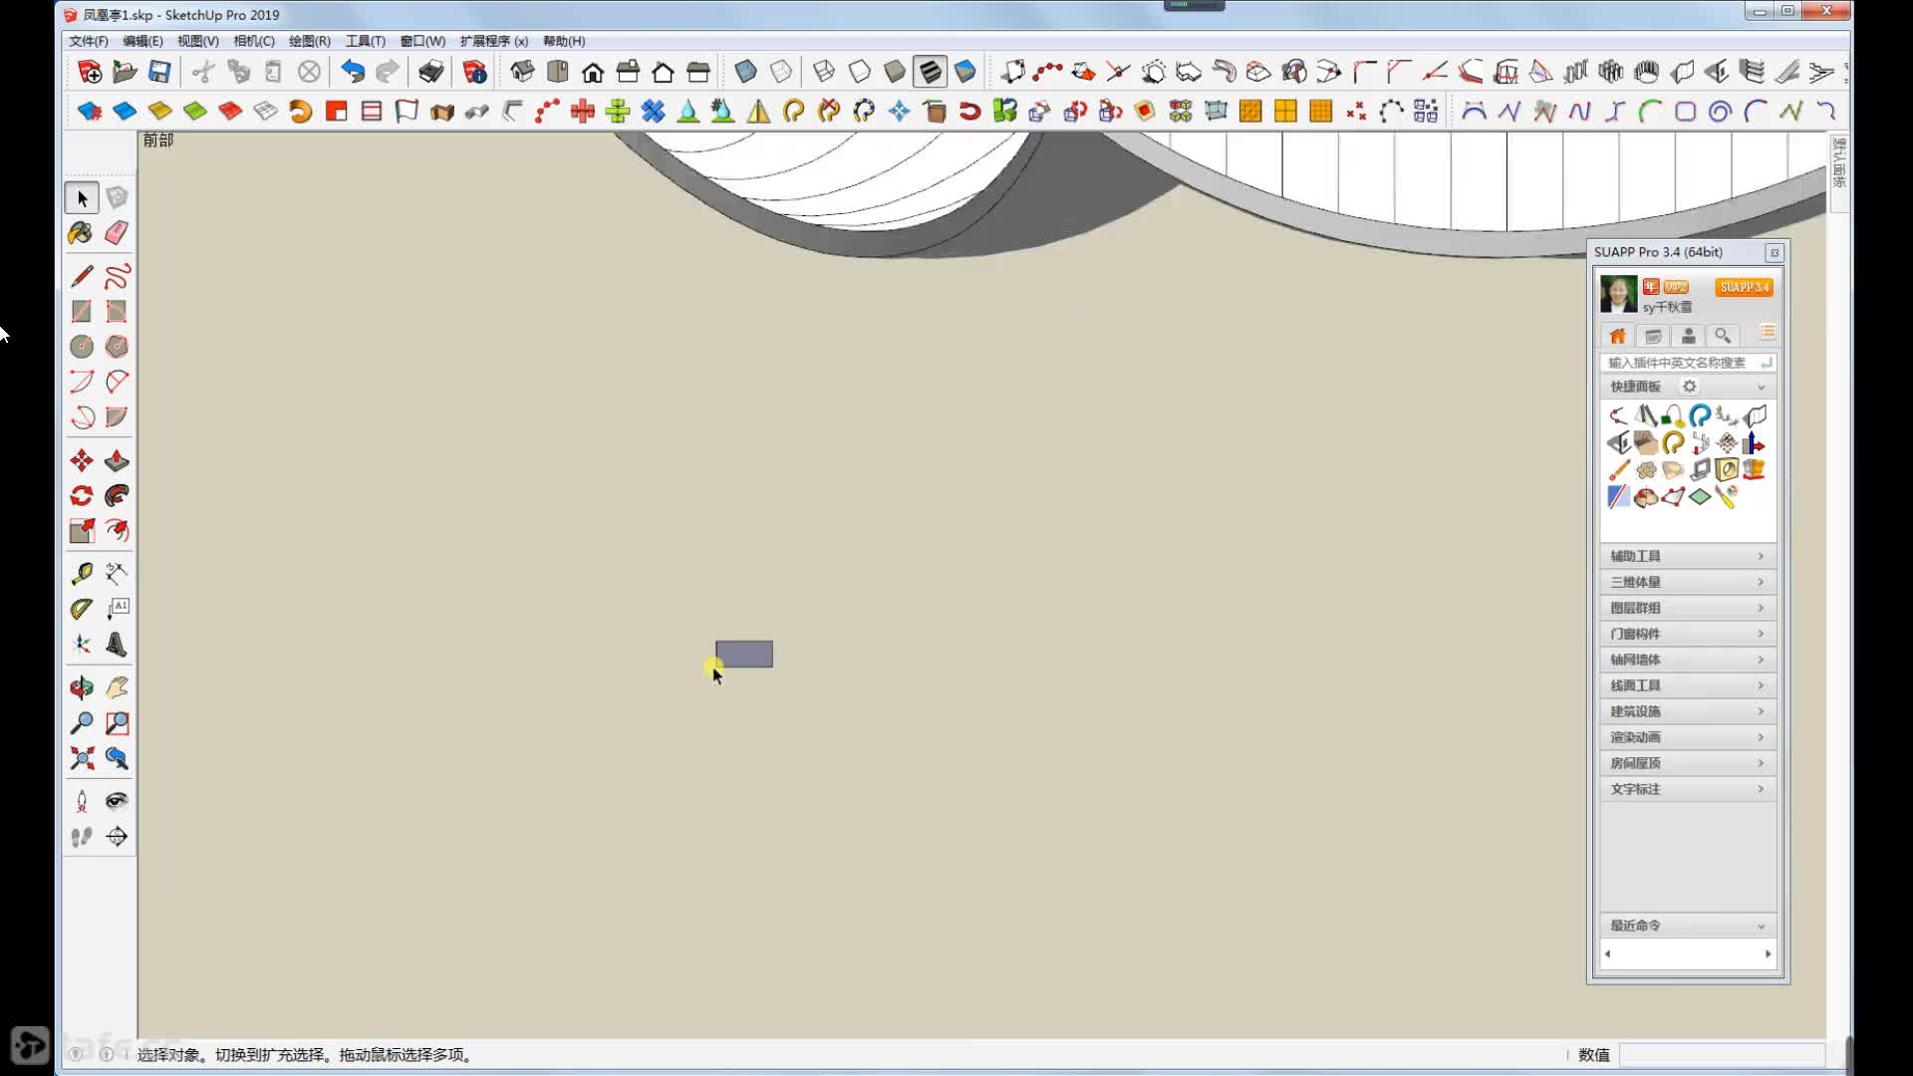Enable Shaded face style

pyautogui.click(x=895, y=72)
